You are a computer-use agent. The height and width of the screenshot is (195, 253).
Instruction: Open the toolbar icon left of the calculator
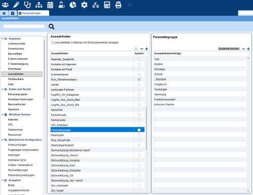[x=96, y=5]
